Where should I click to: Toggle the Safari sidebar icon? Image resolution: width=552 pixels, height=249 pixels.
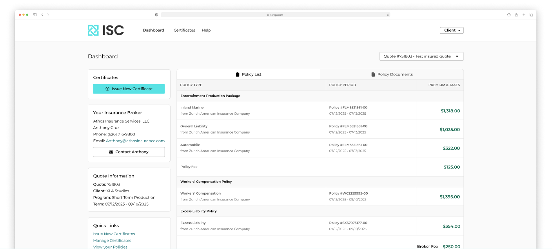34,15
